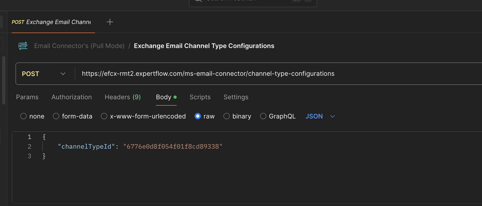Select x-www-form-urlencoded body type
The image size is (482, 206).
coord(104,116)
